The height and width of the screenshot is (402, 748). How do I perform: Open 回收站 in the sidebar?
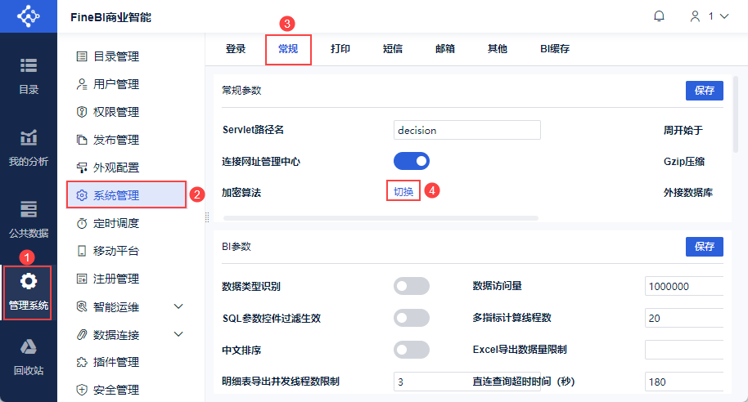tap(29, 356)
